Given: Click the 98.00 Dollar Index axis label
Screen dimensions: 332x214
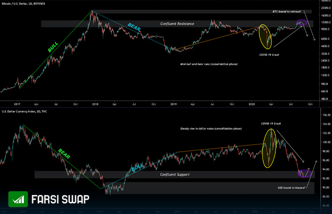Looking at the screenshot, I should 327,151.
